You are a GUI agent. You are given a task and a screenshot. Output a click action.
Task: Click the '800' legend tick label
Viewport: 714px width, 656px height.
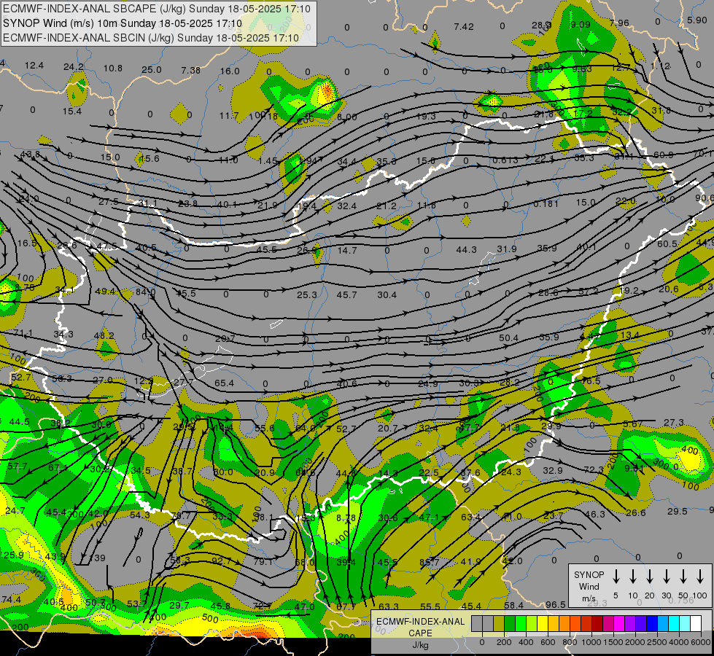569,642
